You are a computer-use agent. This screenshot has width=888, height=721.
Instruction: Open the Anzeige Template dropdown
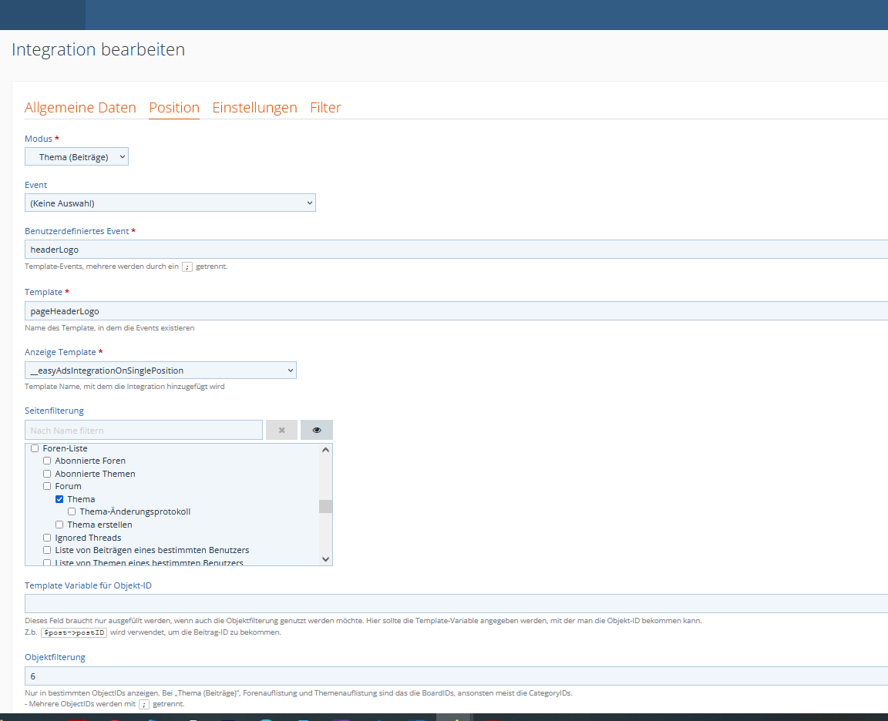tap(160, 371)
